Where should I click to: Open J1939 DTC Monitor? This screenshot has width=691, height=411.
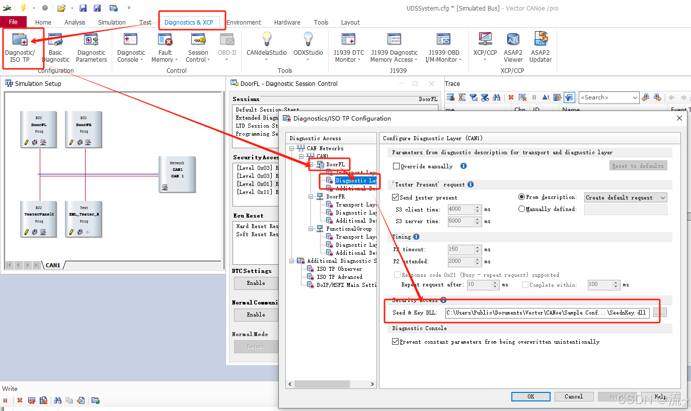pyautogui.click(x=348, y=48)
